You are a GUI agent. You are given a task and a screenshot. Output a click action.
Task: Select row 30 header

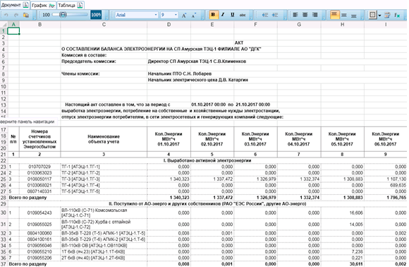click(4, 213)
